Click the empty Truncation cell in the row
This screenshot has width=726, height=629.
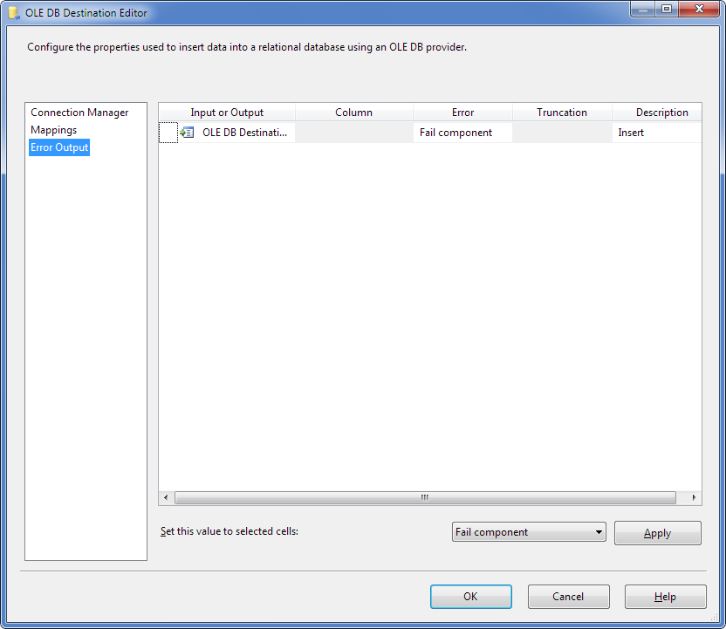pyautogui.click(x=562, y=133)
